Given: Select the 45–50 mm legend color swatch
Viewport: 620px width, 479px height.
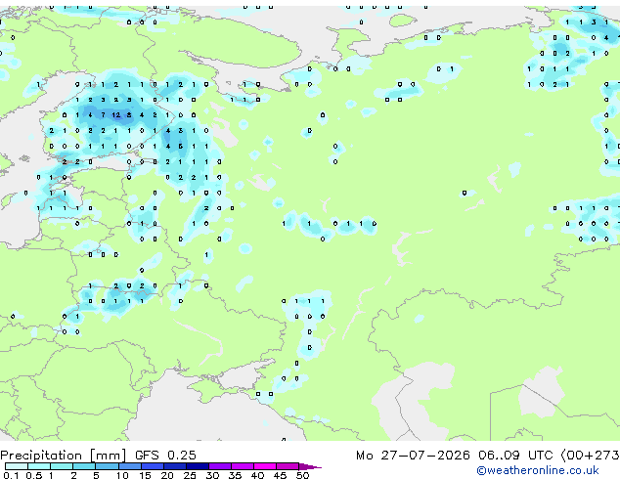Looking at the screenshot, I should (x=288, y=466).
